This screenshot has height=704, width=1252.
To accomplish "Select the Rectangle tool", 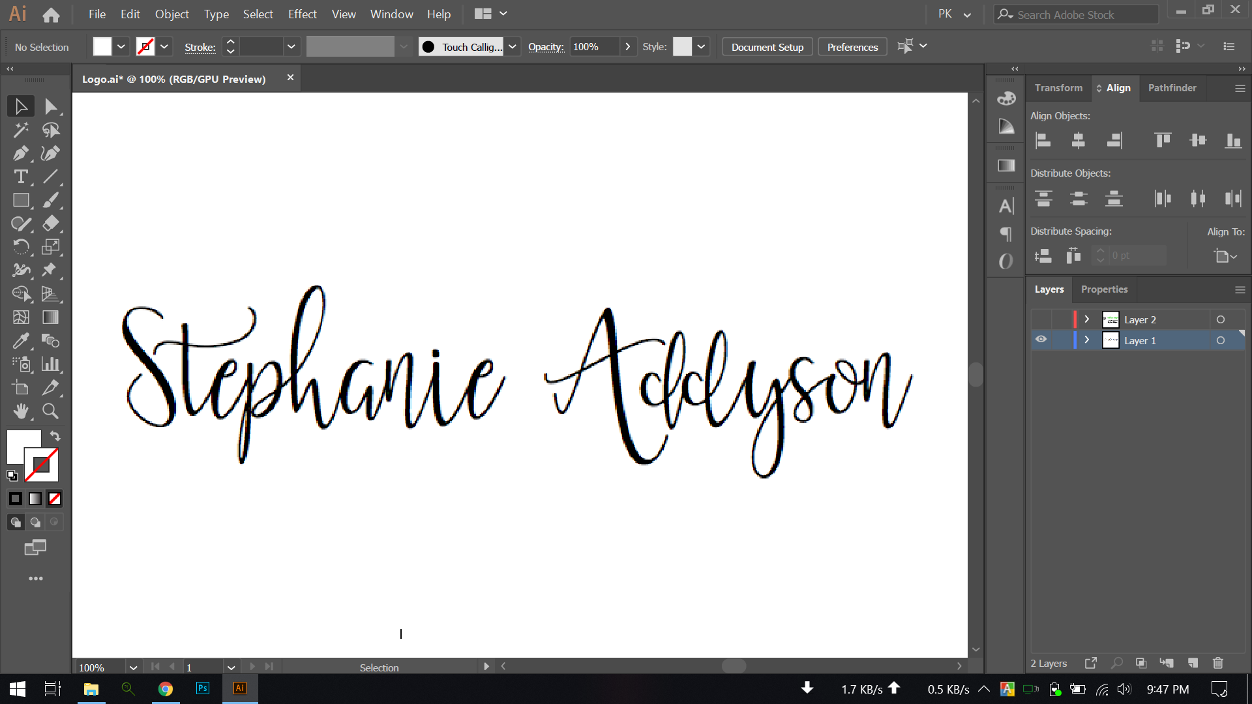I will tap(21, 200).
